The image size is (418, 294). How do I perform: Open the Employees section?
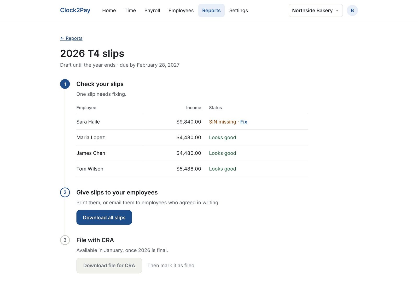(181, 10)
